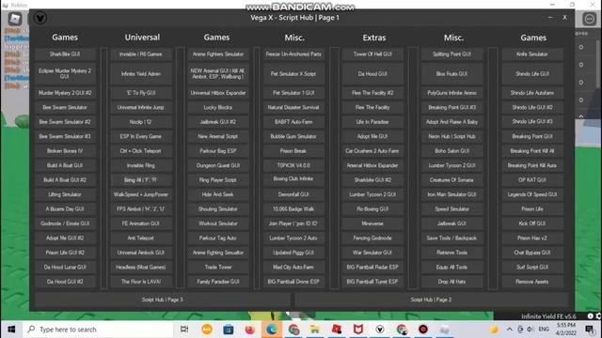Run Remove Assets script
Image resolution: width=602 pixels, height=338 pixels.
coord(532,282)
